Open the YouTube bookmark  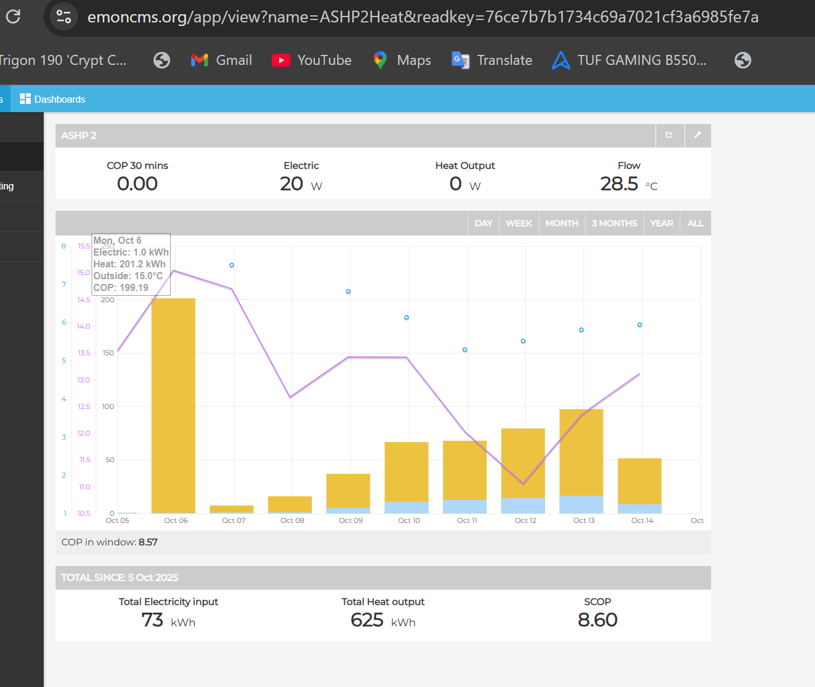pyautogui.click(x=311, y=60)
